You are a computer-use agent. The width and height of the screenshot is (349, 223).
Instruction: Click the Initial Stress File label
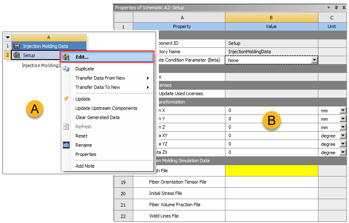click(x=165, y=193)
